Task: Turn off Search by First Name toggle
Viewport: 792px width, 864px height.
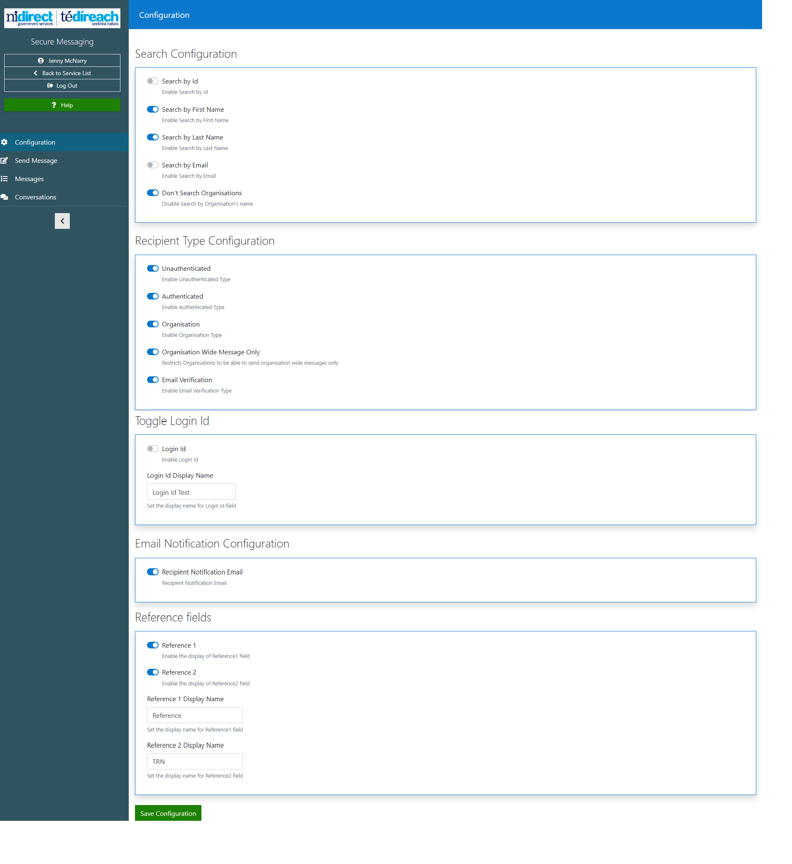Action: click(x=152, y=110)
